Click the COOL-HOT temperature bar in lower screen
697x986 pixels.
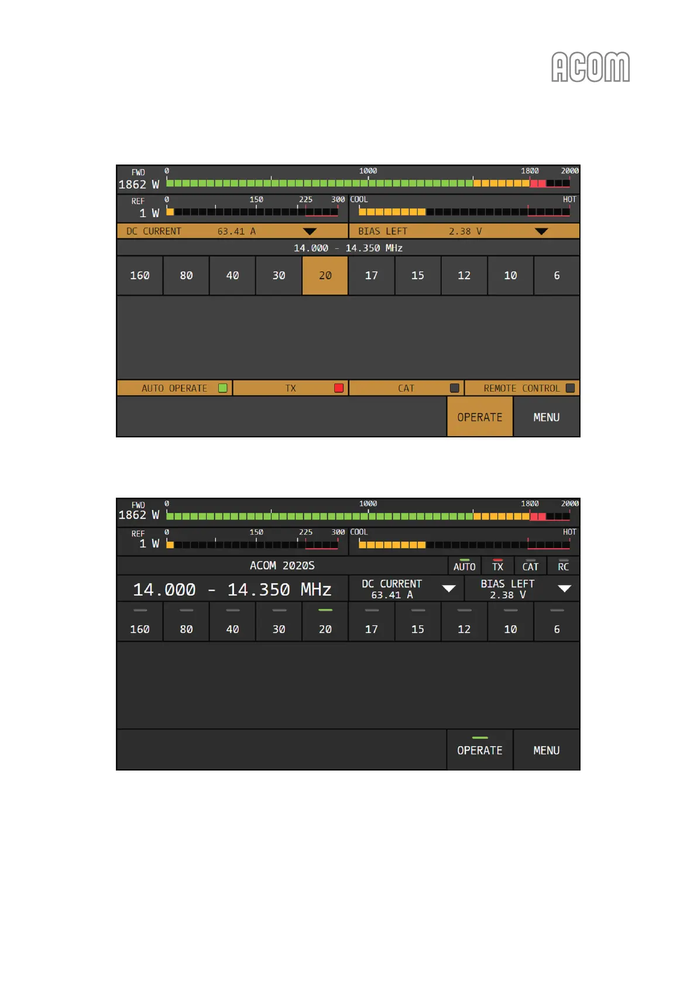[x=464, y=545]
